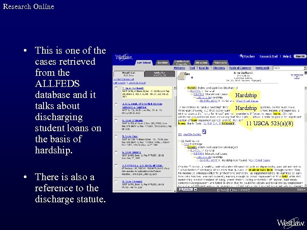Open the Table of Contents link
Viewport: 307px width, 230px height.
coord(240,68)
